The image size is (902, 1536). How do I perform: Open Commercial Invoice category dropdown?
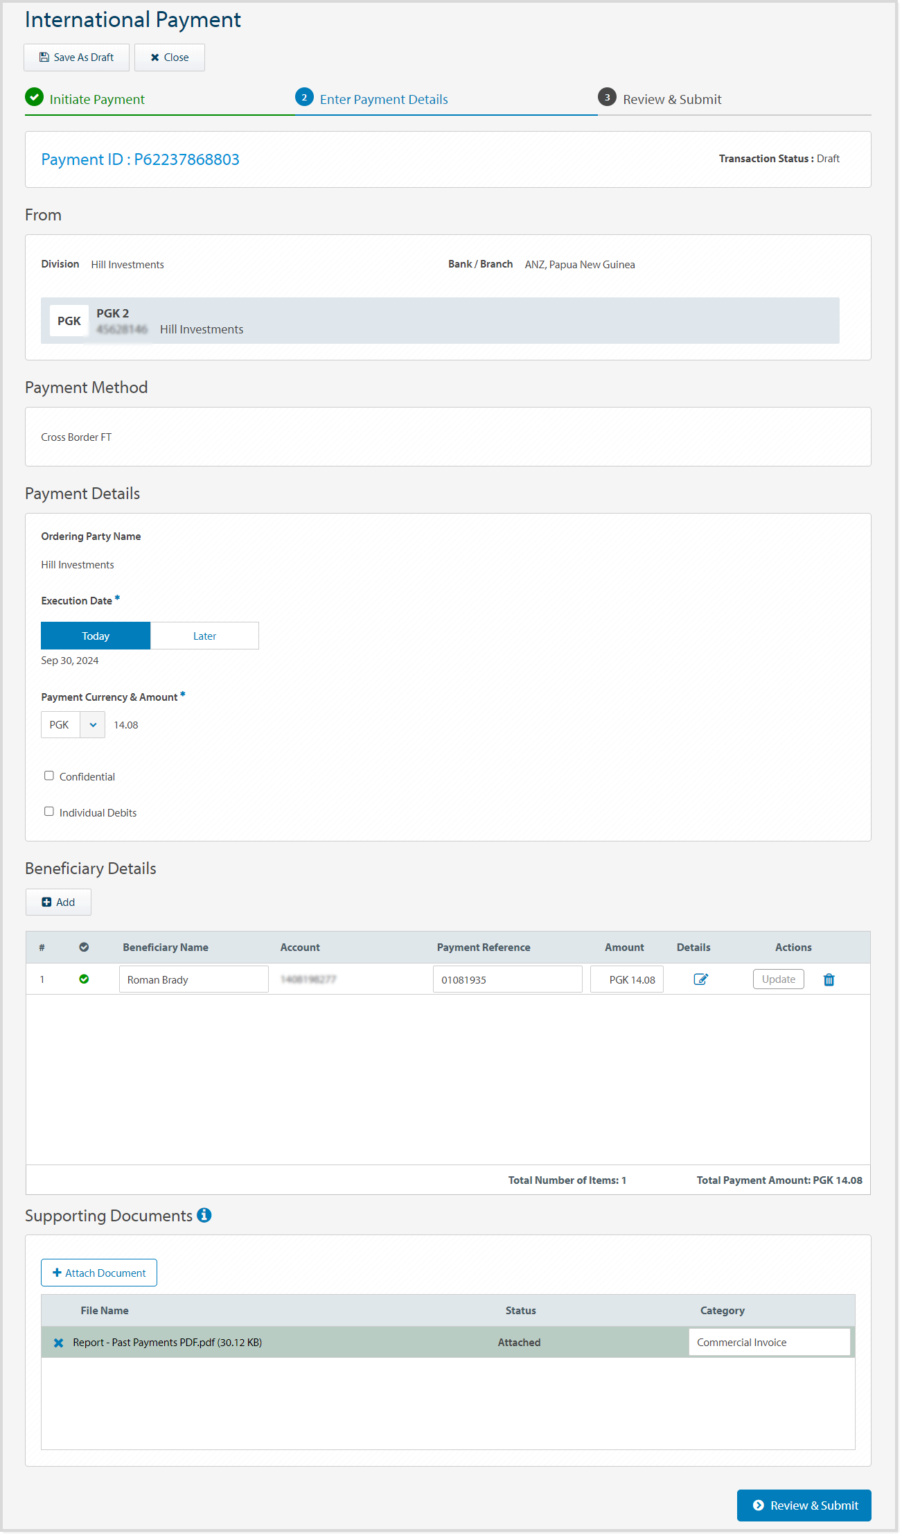pos(769,1343)
